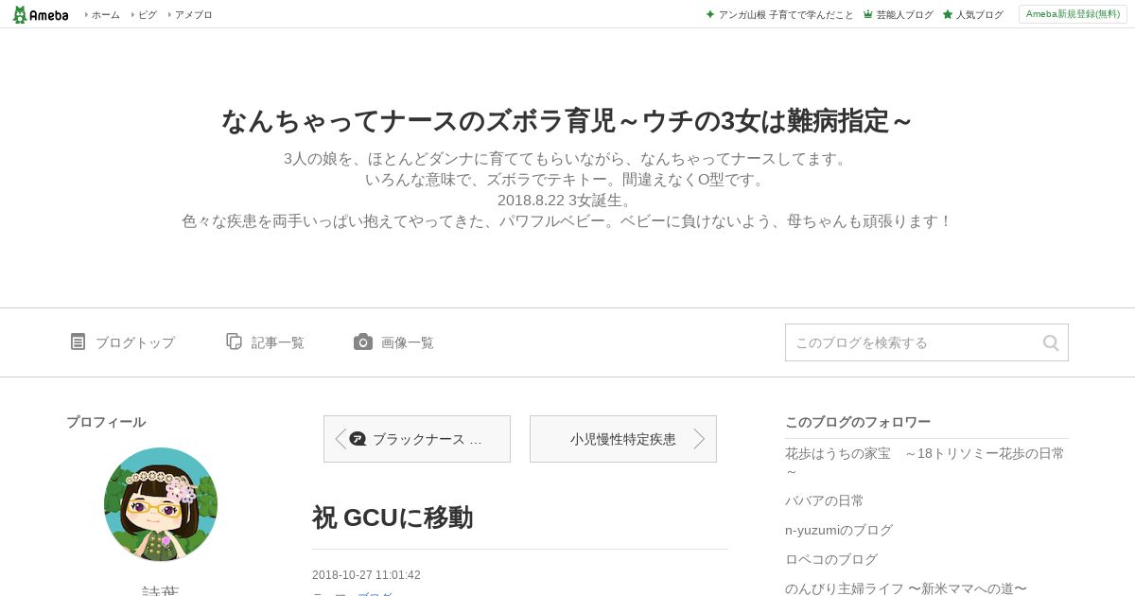Open the ホーム link in top bar
The image size is (1135, 596).
click(105, 15)
